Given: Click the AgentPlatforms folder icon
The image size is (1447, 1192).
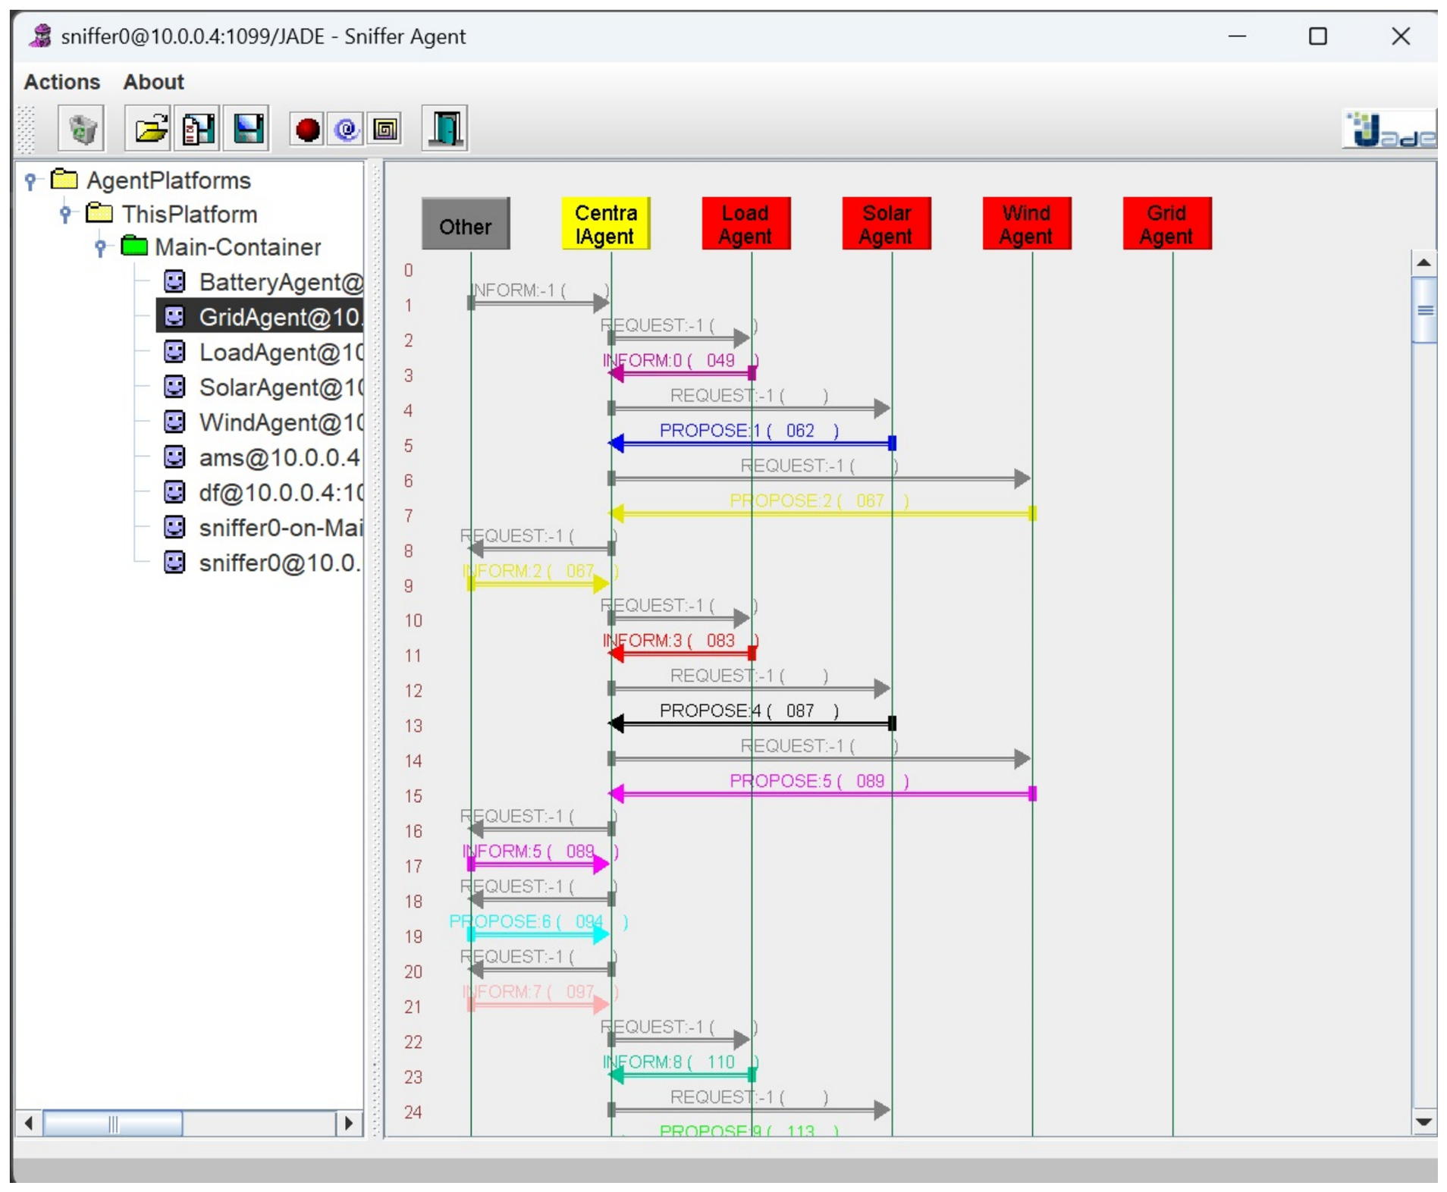Looking at the screenshot, I should [64, 180].
